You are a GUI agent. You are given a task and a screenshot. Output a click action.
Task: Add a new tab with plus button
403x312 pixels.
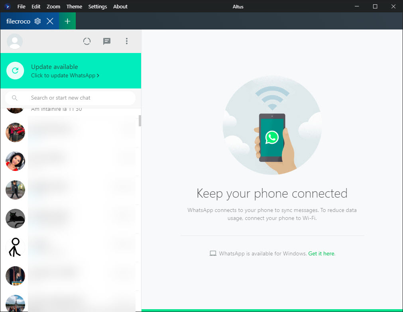67,21
